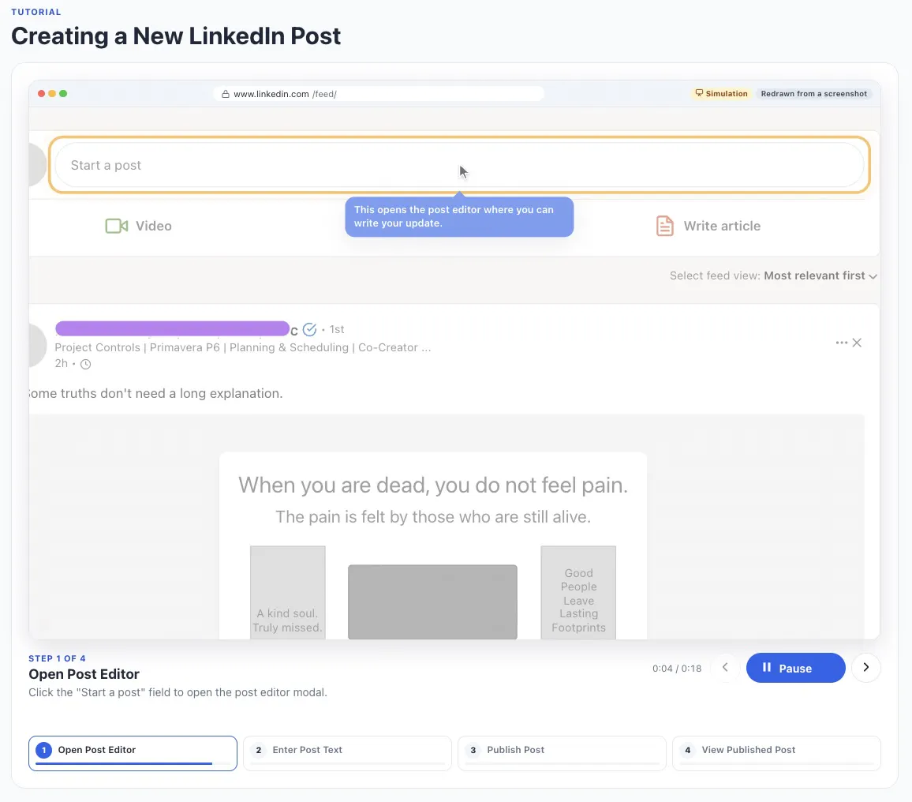Select the Open Post Editor step tab
The width and height of the screenshot is (912, 802).
point(133,753)
